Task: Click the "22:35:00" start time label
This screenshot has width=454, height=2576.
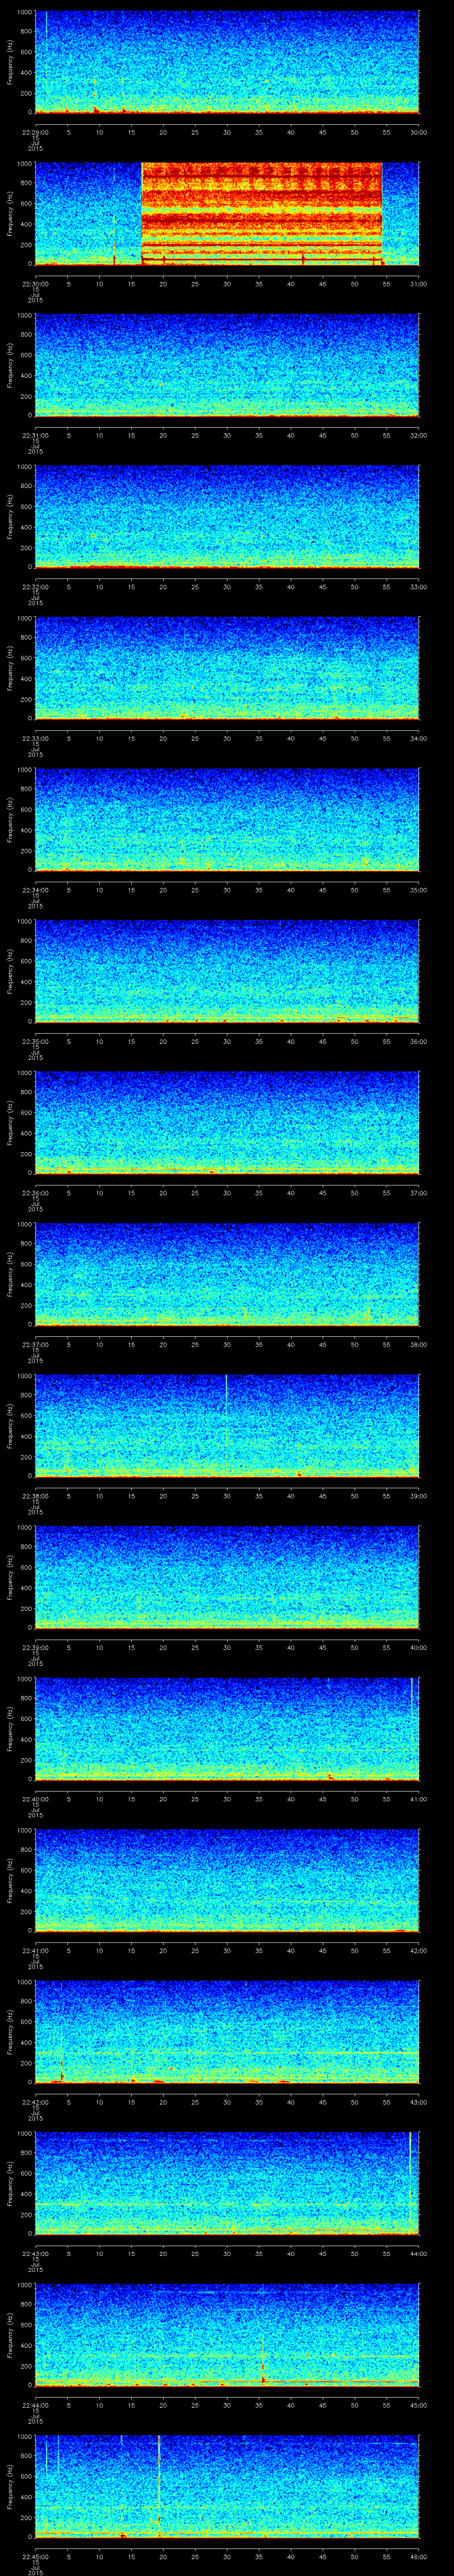Action: [35, 1041]
